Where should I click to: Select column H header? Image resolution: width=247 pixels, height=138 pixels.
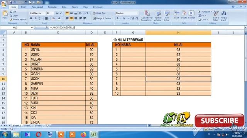[x=178, y=33]
